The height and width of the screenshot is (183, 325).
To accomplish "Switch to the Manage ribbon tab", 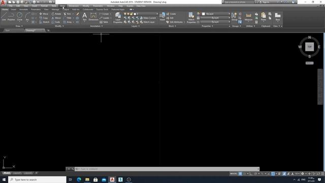I will [x=55, y=10].
